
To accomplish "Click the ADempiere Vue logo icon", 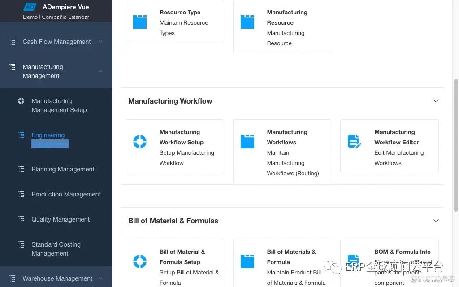I will (30, 7).
